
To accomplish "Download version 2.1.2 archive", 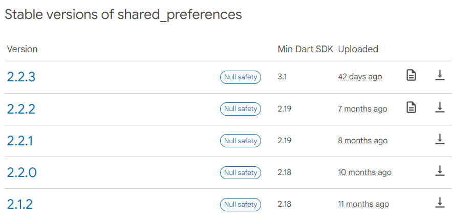I will click(440, 203).
